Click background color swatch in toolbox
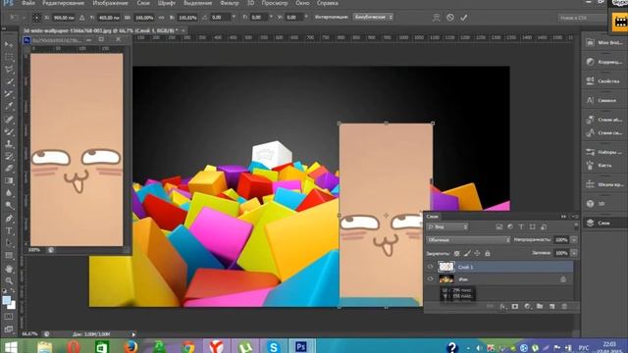 point(13,306)
